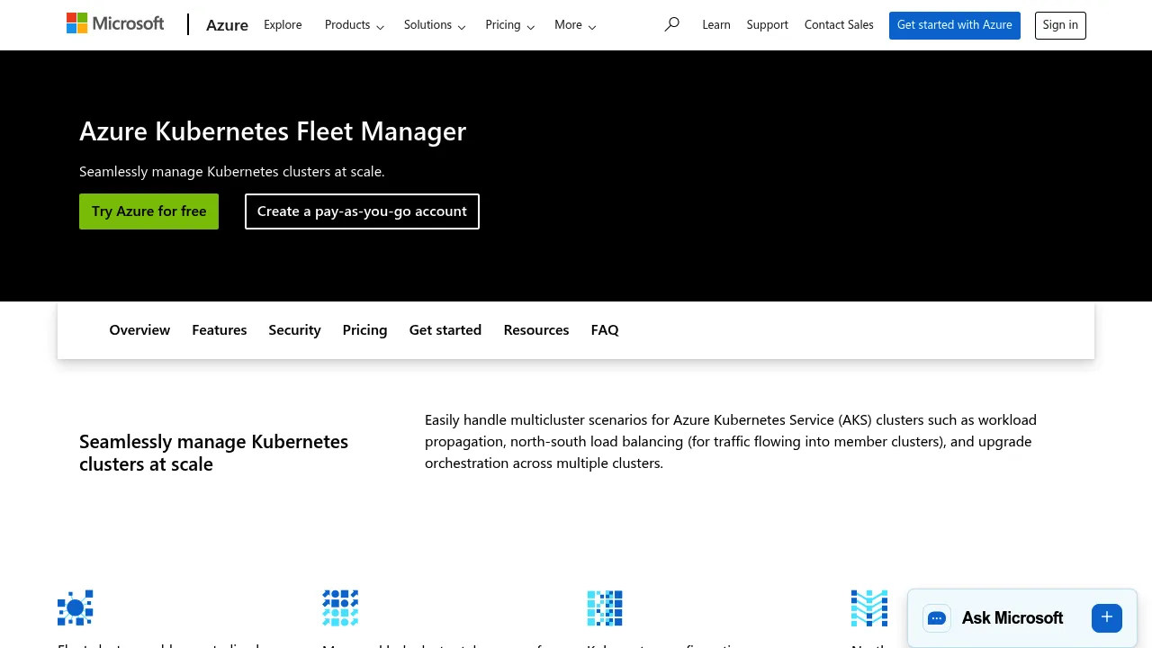The width and height of the screenshot is (1152, 648).
Task: Jump to the FAQ tab
Action: (x=605, y=330)
